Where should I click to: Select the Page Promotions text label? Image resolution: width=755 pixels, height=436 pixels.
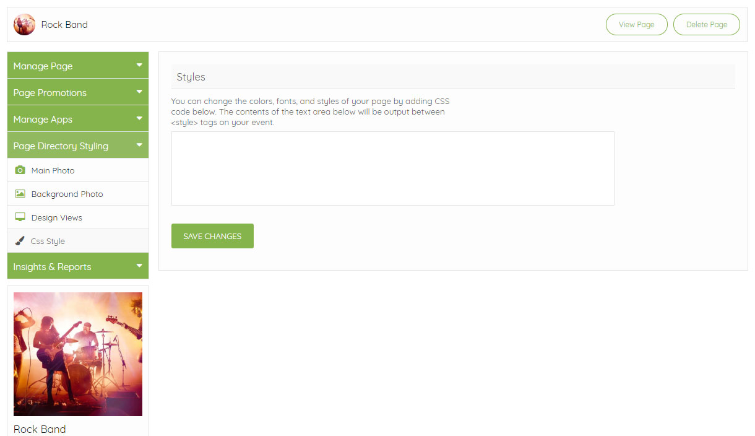click(x=50, y=93)
